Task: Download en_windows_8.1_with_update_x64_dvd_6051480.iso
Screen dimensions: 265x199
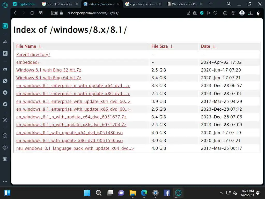Action: click(x=69, y=133)
